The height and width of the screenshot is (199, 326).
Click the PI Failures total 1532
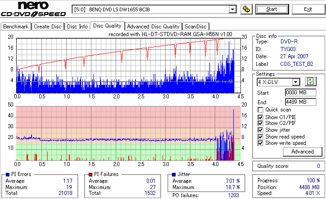pyautogui.click(x=150, y=193)
